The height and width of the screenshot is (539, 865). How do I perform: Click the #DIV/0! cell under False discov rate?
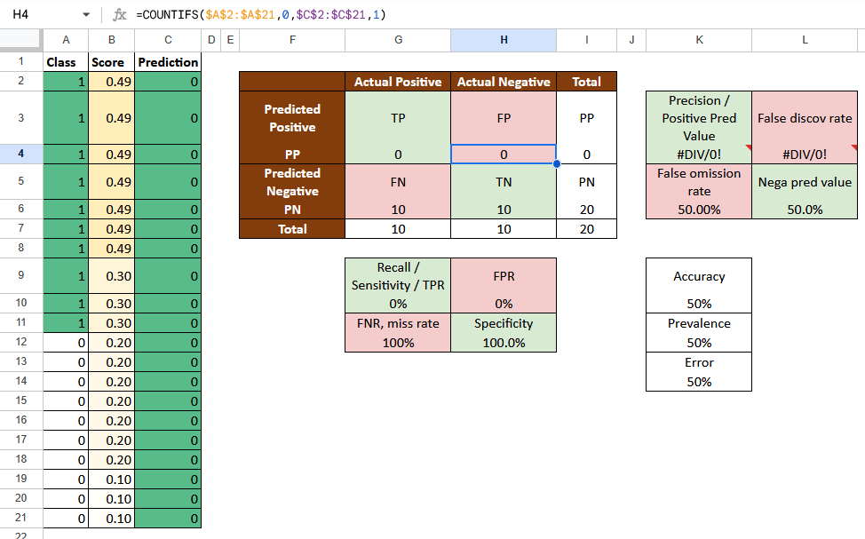805,155
